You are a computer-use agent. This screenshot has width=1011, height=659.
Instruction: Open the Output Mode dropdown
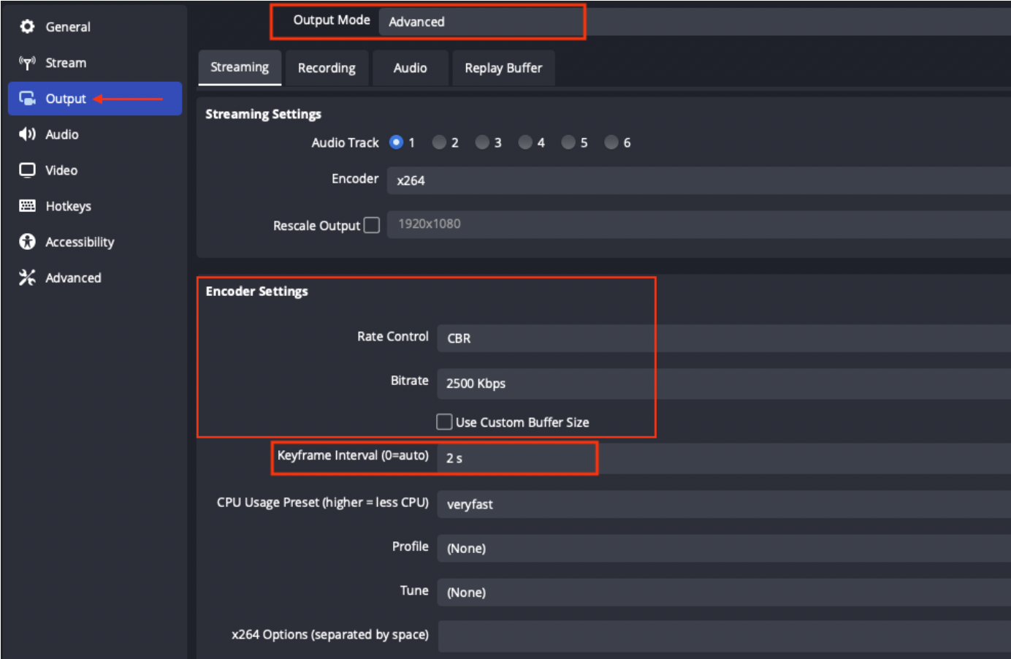(482, 22)
